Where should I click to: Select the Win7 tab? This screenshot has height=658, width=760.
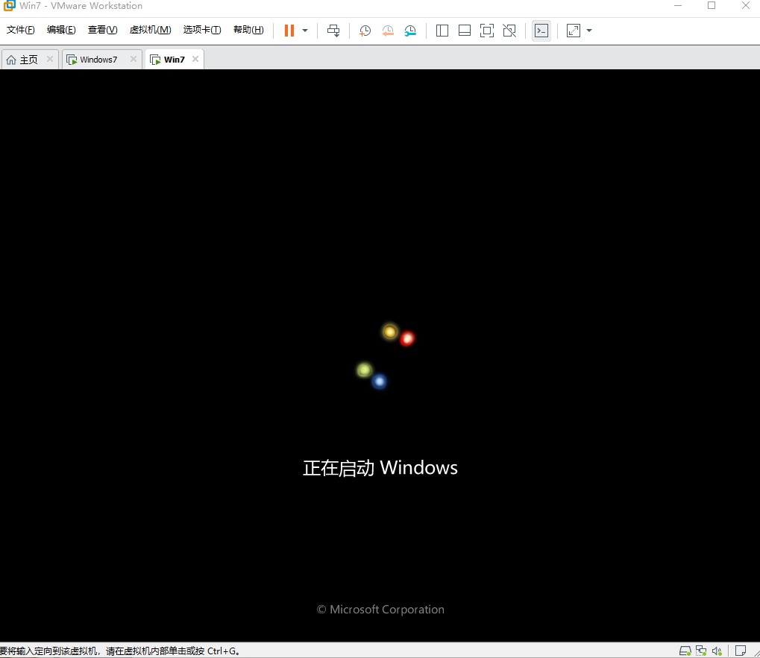(x=169, y=60)
